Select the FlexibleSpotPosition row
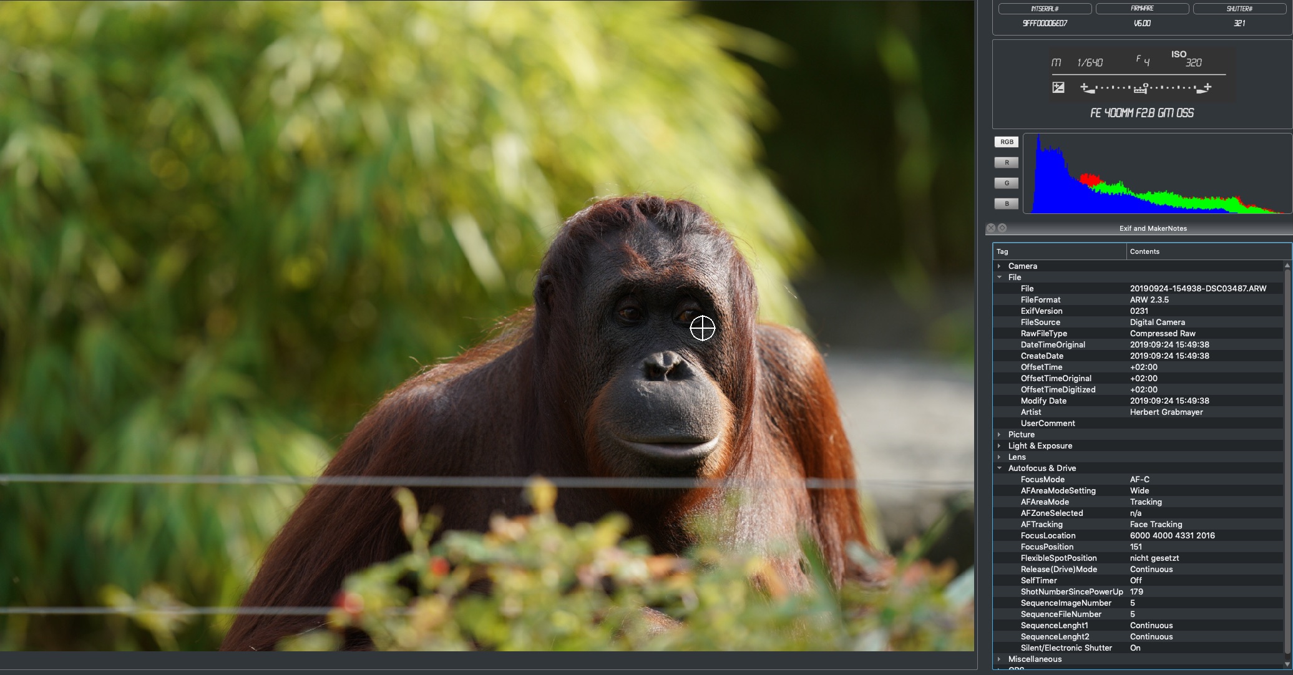 point(1138,558)
